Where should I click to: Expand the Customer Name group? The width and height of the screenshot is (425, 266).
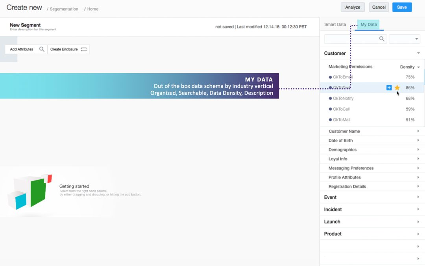click(x=371, y=131)
